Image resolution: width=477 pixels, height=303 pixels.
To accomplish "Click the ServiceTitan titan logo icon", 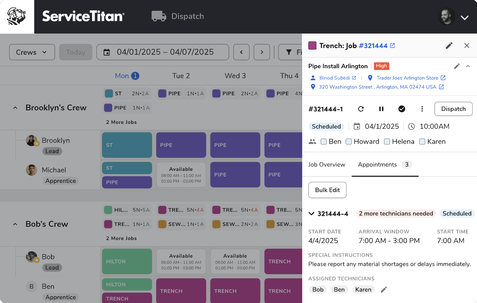I will (17, 17).
